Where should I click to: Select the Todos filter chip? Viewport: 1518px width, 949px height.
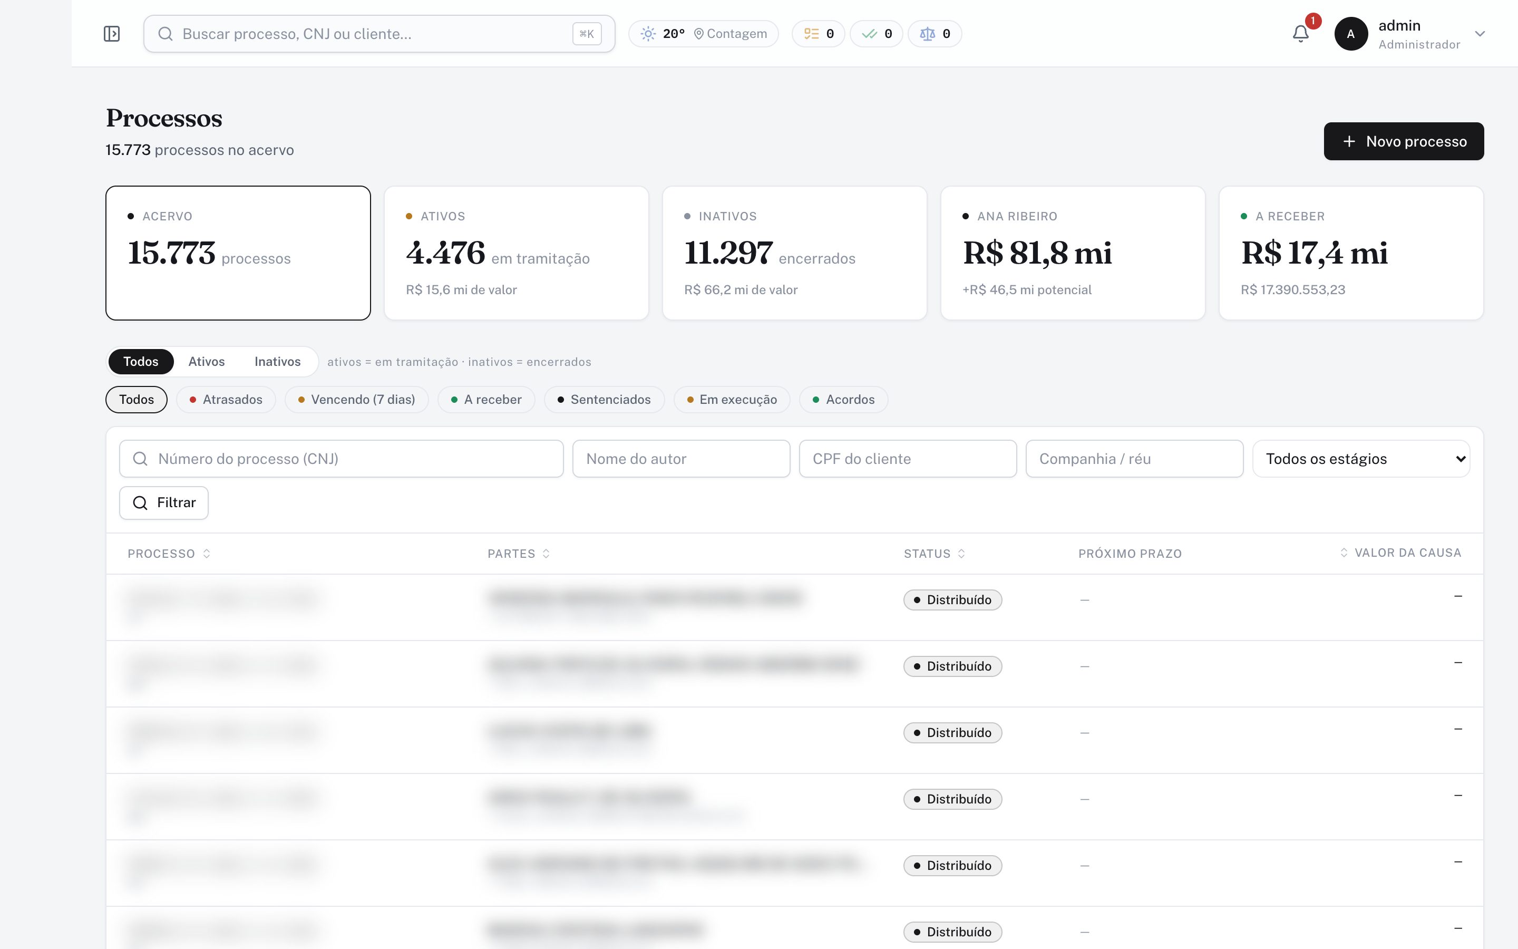[136, 400]
